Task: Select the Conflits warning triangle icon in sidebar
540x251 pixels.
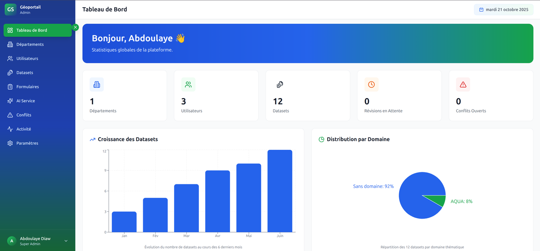Action: pyautogui.click(x=10, y=115)
